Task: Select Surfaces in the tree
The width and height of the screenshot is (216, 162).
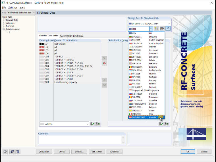Action: (x=10, y=26)
